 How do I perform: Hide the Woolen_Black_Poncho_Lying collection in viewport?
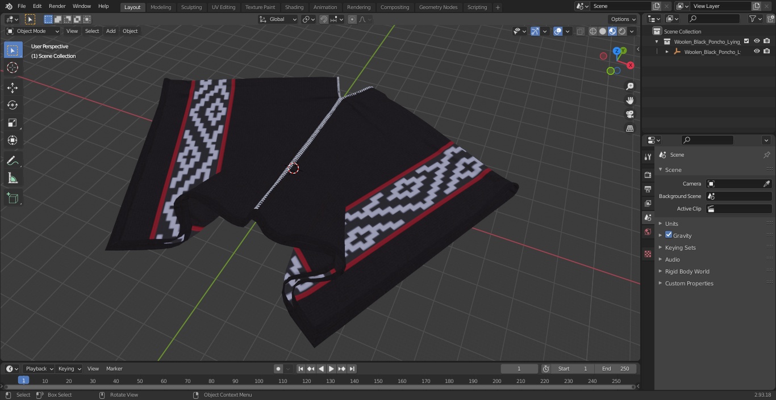[x=757, y=41]
